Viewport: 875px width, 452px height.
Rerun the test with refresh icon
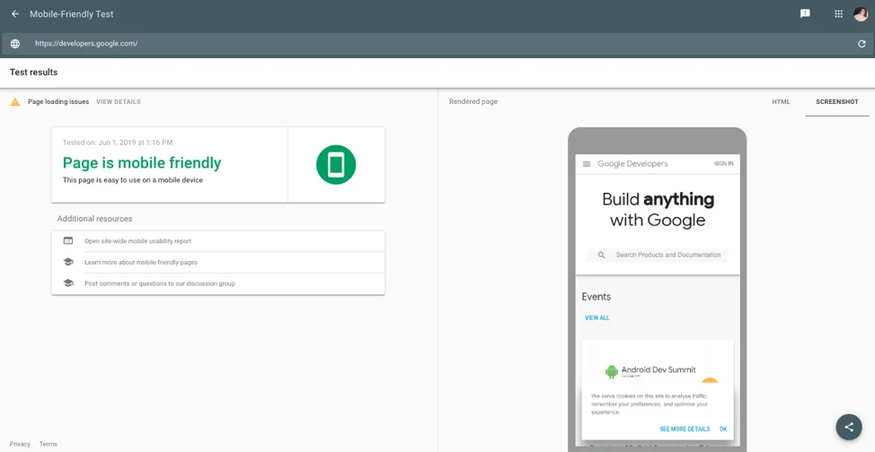(862, 43)
